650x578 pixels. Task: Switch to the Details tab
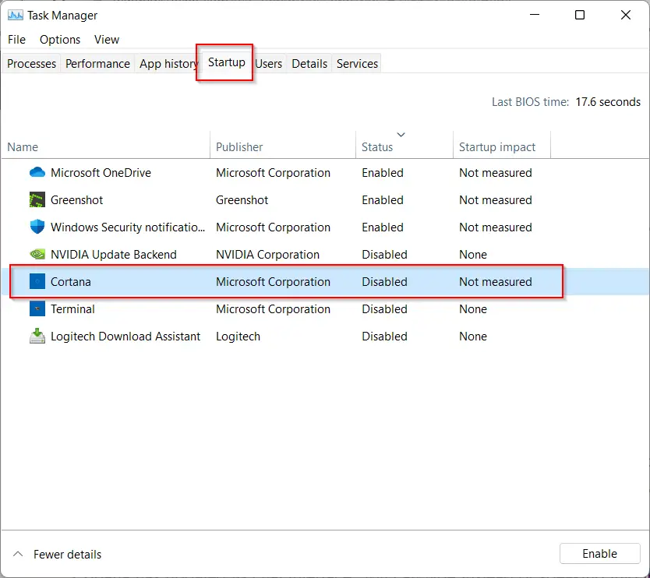tap(309, 63)
